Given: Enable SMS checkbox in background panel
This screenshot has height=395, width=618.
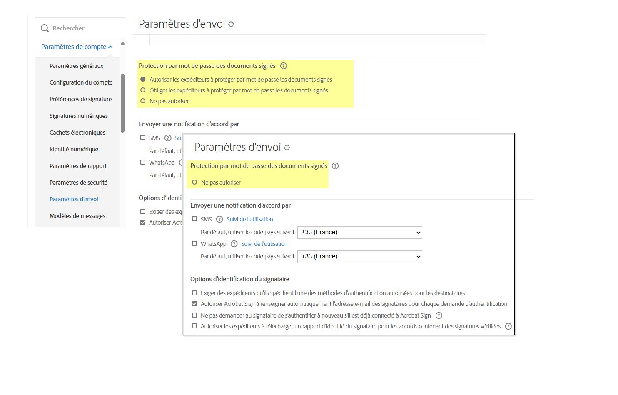Looking at the screenshot, I should click(x=143, y=137).
